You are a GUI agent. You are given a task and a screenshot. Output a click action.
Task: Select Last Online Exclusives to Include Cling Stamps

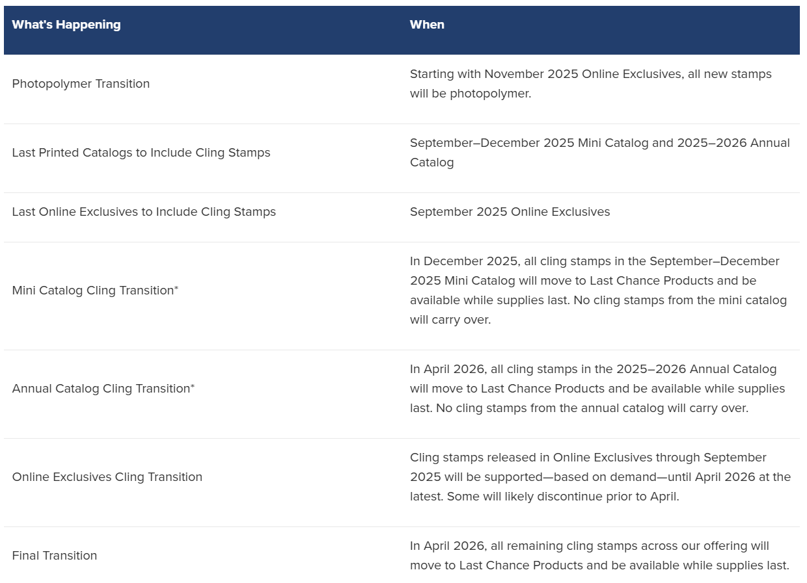pyautogui.click(x=144, y=212)
